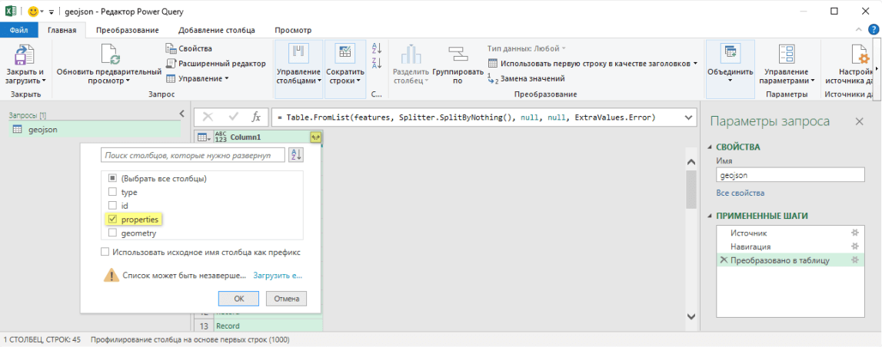Open the Добавление столбца tab
This screenshot has height=347, width=882.
click(216, 30)
